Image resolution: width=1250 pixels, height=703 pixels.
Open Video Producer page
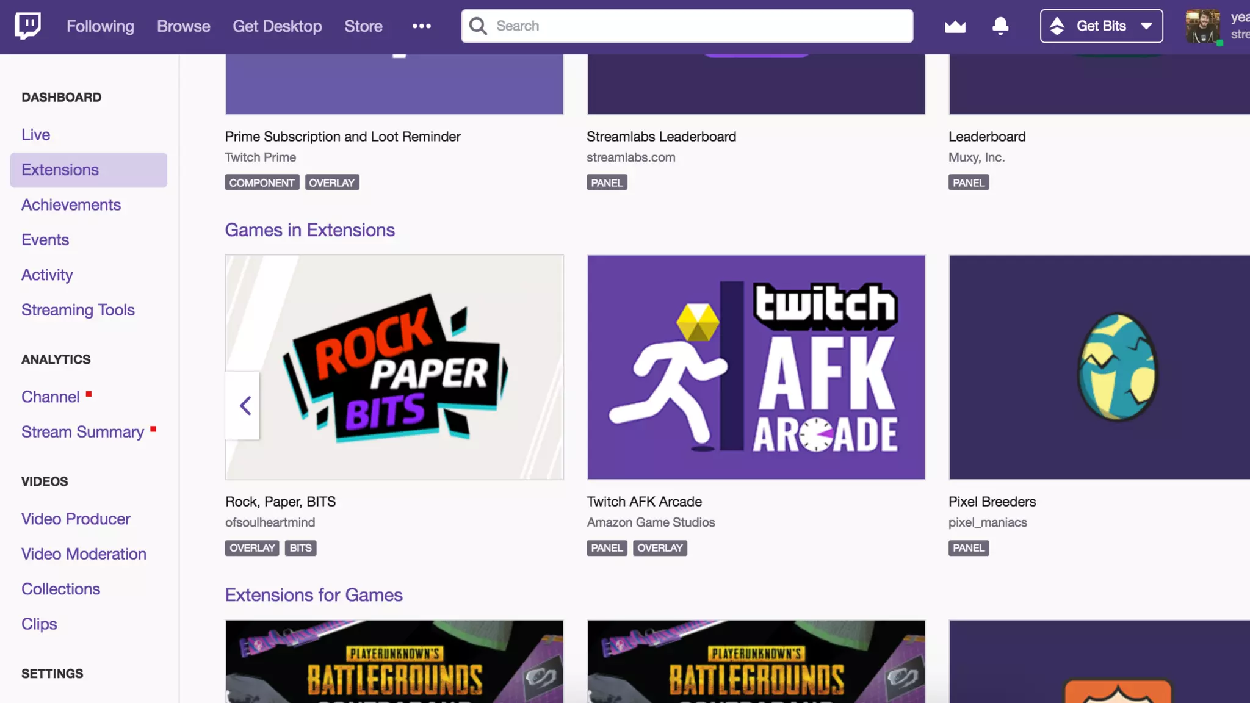coord(76,519)
